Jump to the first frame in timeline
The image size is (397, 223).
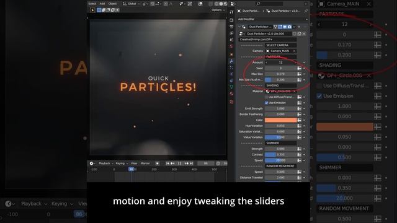pos(167,164)
